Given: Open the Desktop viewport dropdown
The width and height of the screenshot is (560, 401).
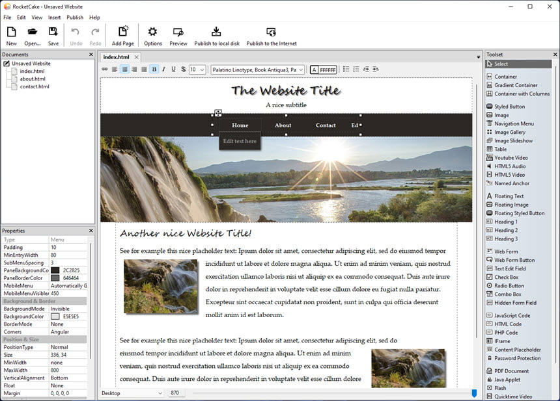Looking at the screenshot, I should pos(132,393).
